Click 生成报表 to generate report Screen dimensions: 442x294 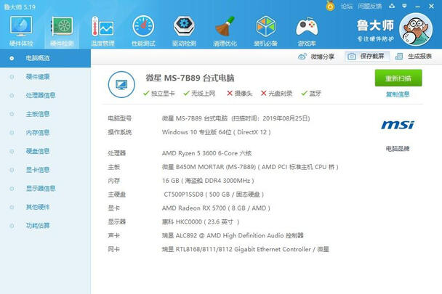pos(414,56)
